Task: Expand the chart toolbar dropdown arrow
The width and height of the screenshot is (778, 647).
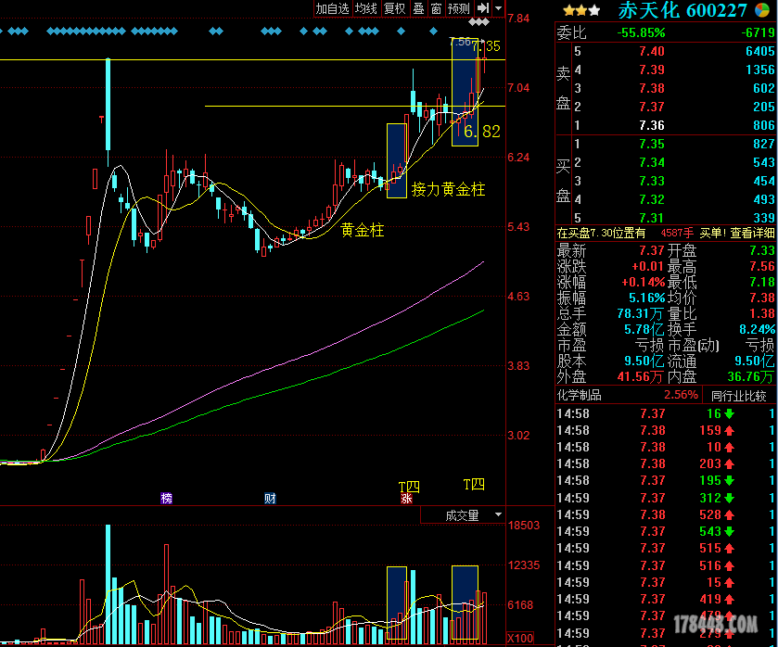Action: point(499,8)
